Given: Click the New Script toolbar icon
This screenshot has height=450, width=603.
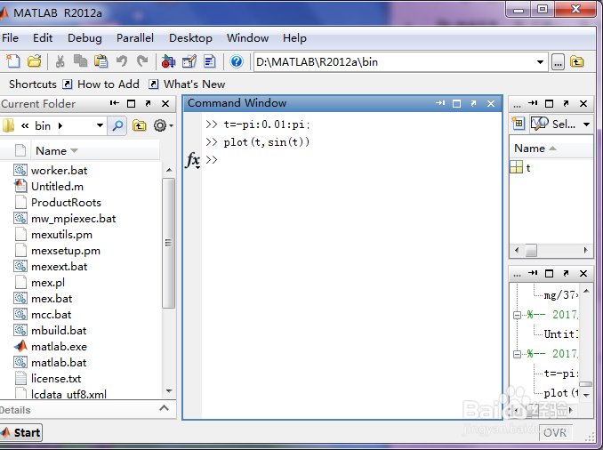Looking at the screenshot, I should [x=12, y=61].
